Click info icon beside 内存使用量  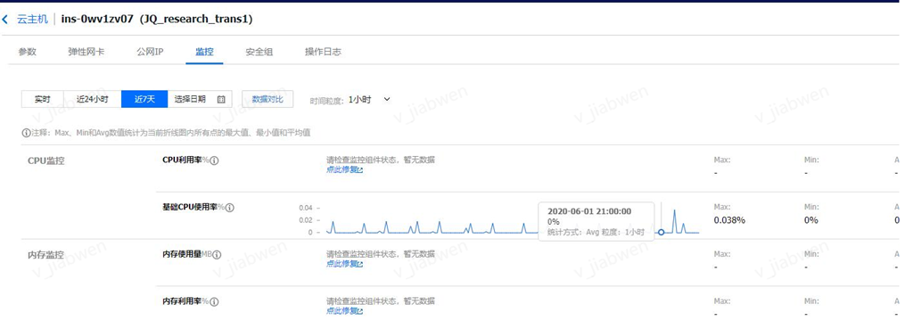pos(218,254)
